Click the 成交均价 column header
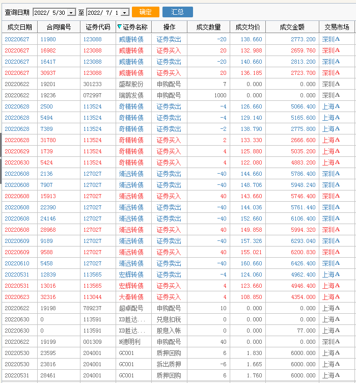Image resolution: width=356 pixels, height=383 pixels. click(x=248, y=27)
